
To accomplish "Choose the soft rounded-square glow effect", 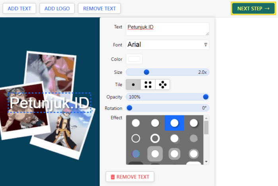I will point(174,154).
